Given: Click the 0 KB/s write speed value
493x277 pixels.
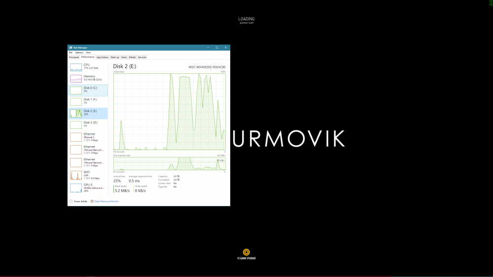Looking at the screenshot, I should (x=140, y=191).
